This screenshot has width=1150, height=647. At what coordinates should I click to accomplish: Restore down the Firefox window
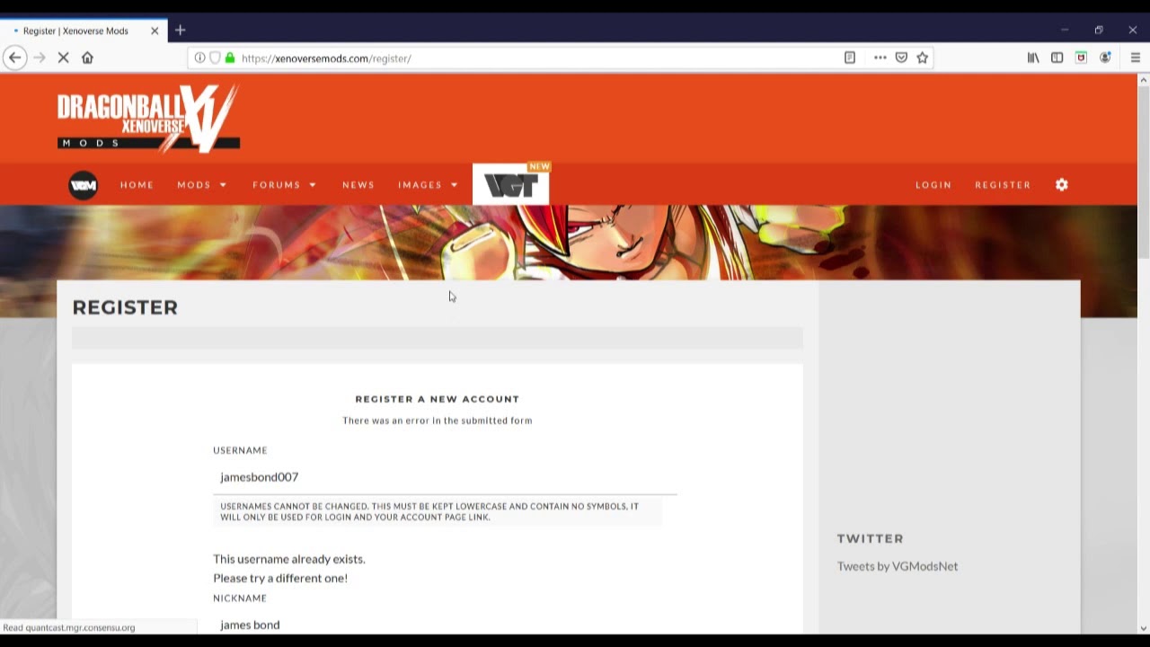point(1099,31)
